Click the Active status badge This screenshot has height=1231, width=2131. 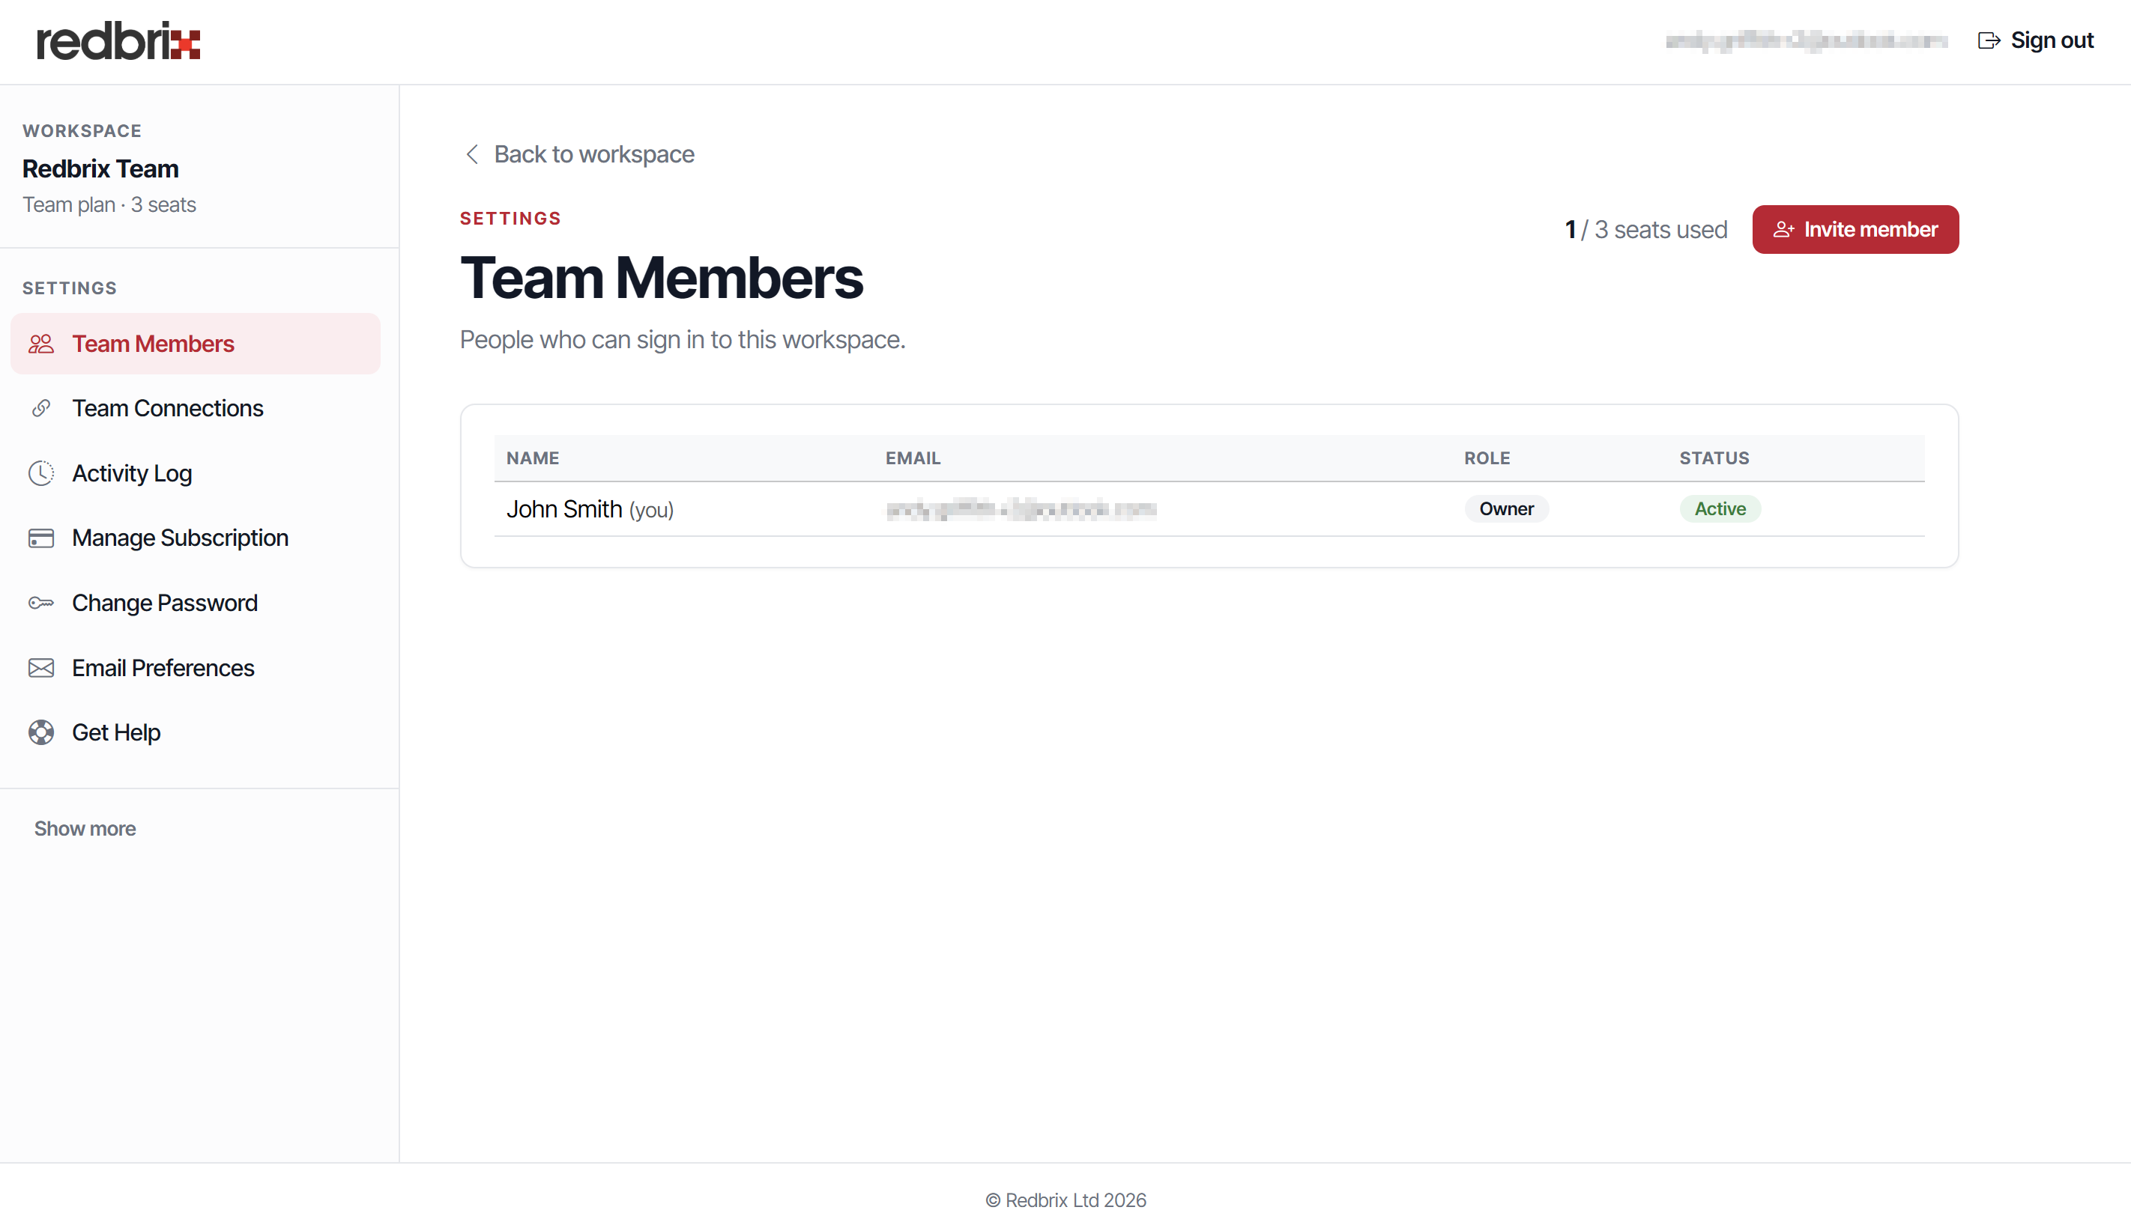coord(1720,509)
